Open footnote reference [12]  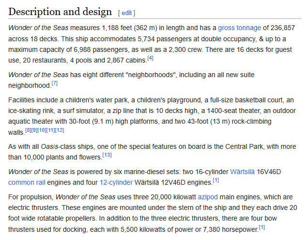coord(60,129)
